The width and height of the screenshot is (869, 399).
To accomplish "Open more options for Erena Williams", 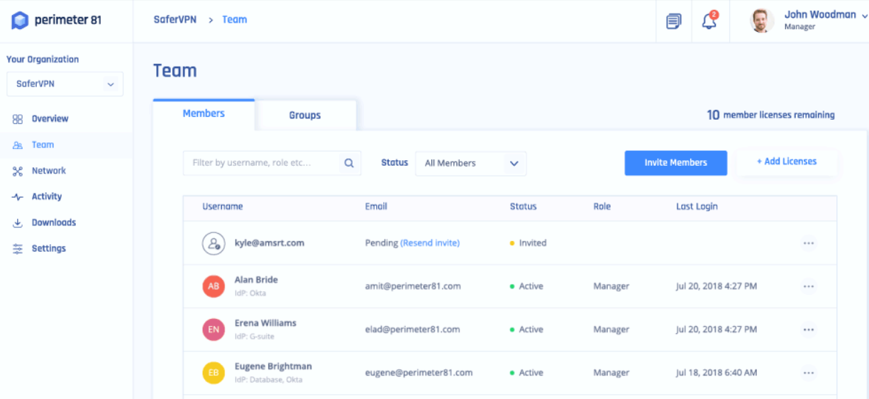I will (808, 330).
